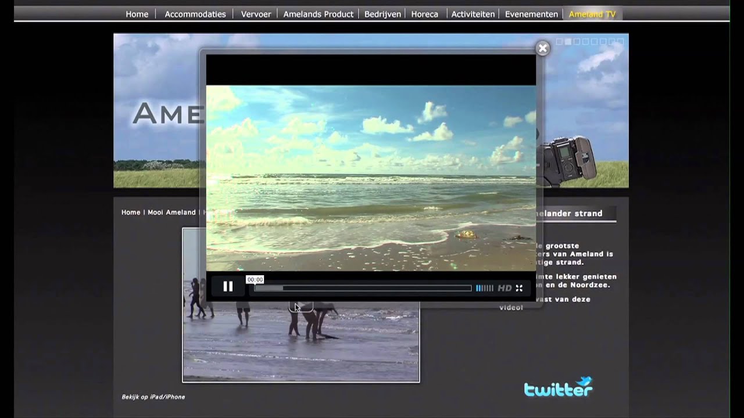
Task: Click the playing beach video frame
Action: [371, 178]
